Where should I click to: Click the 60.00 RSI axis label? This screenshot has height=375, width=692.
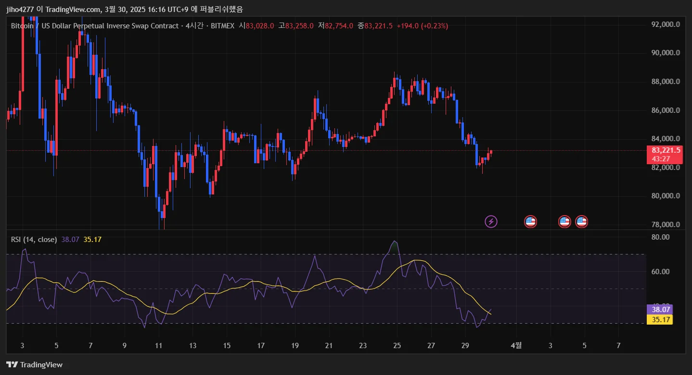tap(661, 272)
